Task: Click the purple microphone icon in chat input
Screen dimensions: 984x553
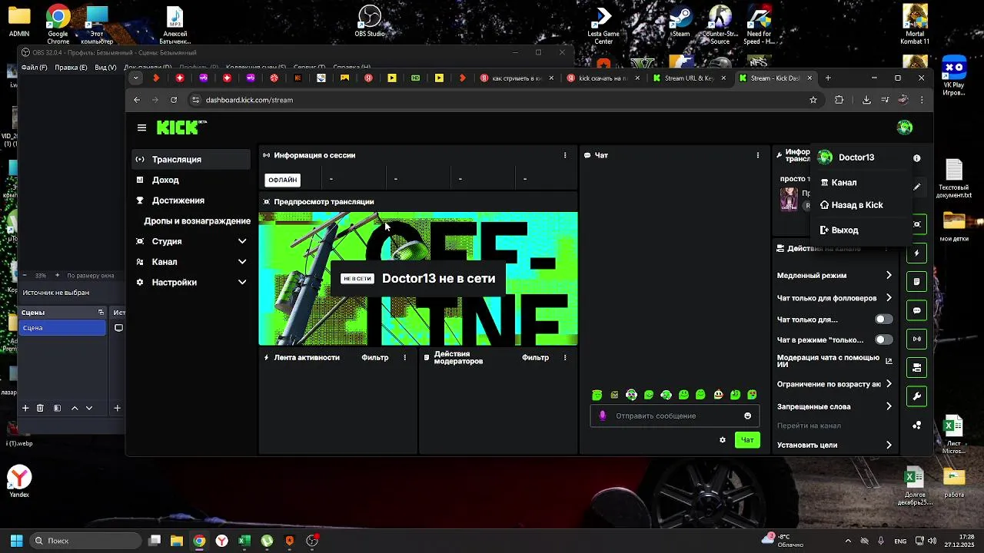Action: [603, 416]
